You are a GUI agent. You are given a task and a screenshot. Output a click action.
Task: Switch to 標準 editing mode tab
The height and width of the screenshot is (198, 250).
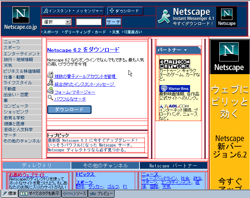click(10, 194)
